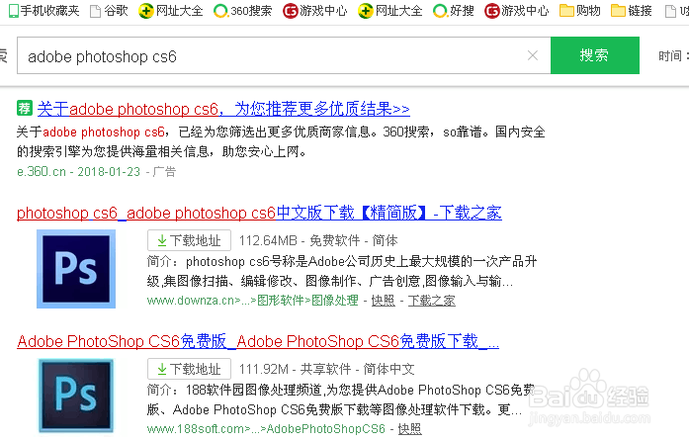Open the 好搜 bookmark

pos(454,11)
